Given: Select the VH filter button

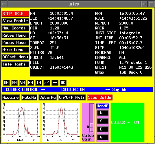Looking at the screenshot, I should click(23, 83).
